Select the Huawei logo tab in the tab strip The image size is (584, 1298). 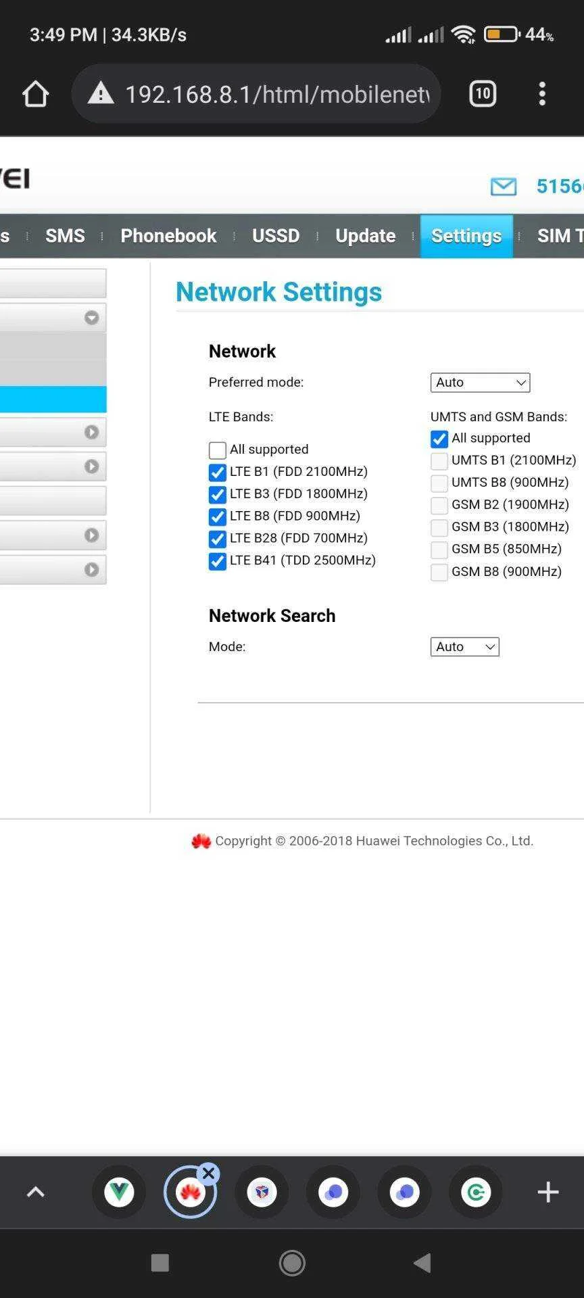click(x=190, y=1193)
